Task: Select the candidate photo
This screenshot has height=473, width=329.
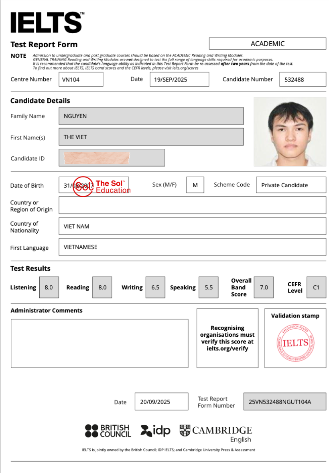Action: point(290,132)
